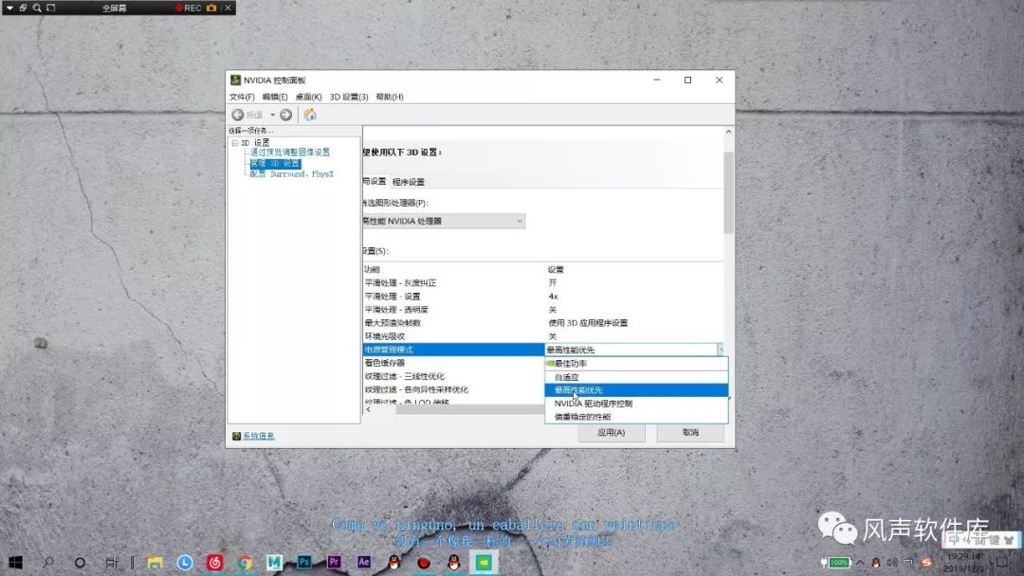Click the back navigation arrow in NVIDIA toolbar
This screenshot has width=1024, height=576.
click(237, 115)
